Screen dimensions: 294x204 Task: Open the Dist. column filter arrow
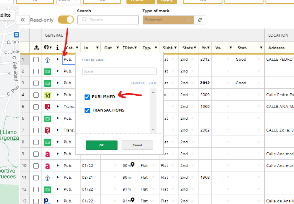tap(135, 48)
